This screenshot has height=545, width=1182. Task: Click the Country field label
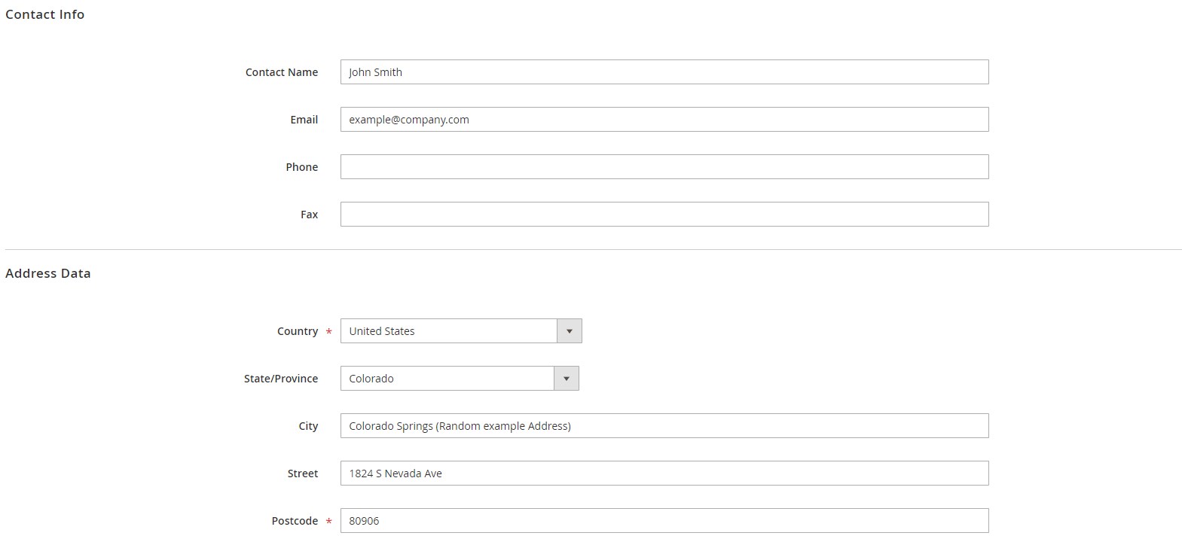(x=297, y=331)
